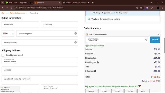Open a new browser tab
The width and height of the screenshot is (165, 93).
93,3
